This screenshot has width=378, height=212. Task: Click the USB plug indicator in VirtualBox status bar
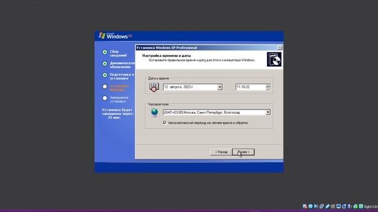(327, 206)
